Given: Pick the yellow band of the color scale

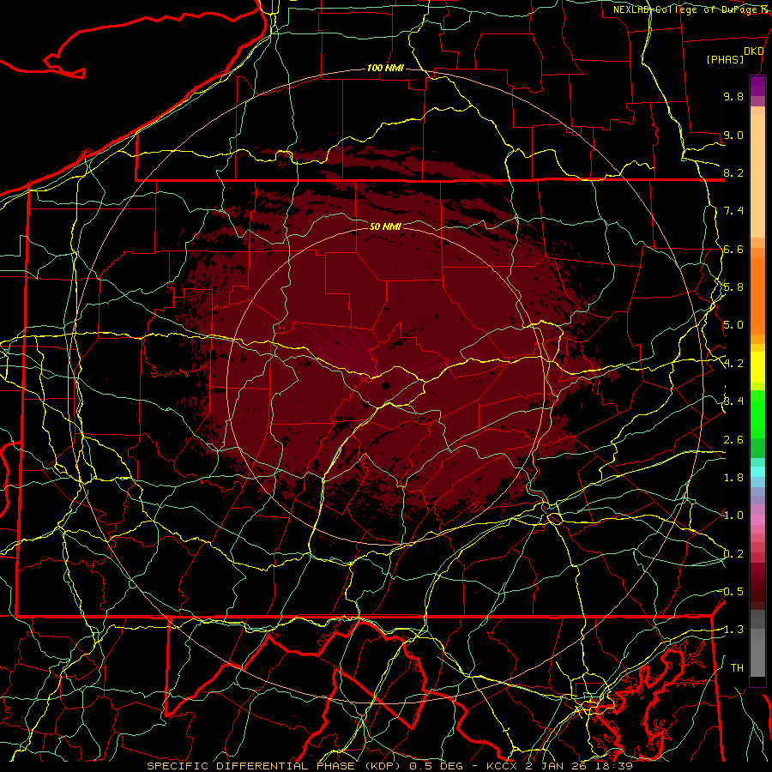Looking at the screenshot, I should (x=757, y=367).
